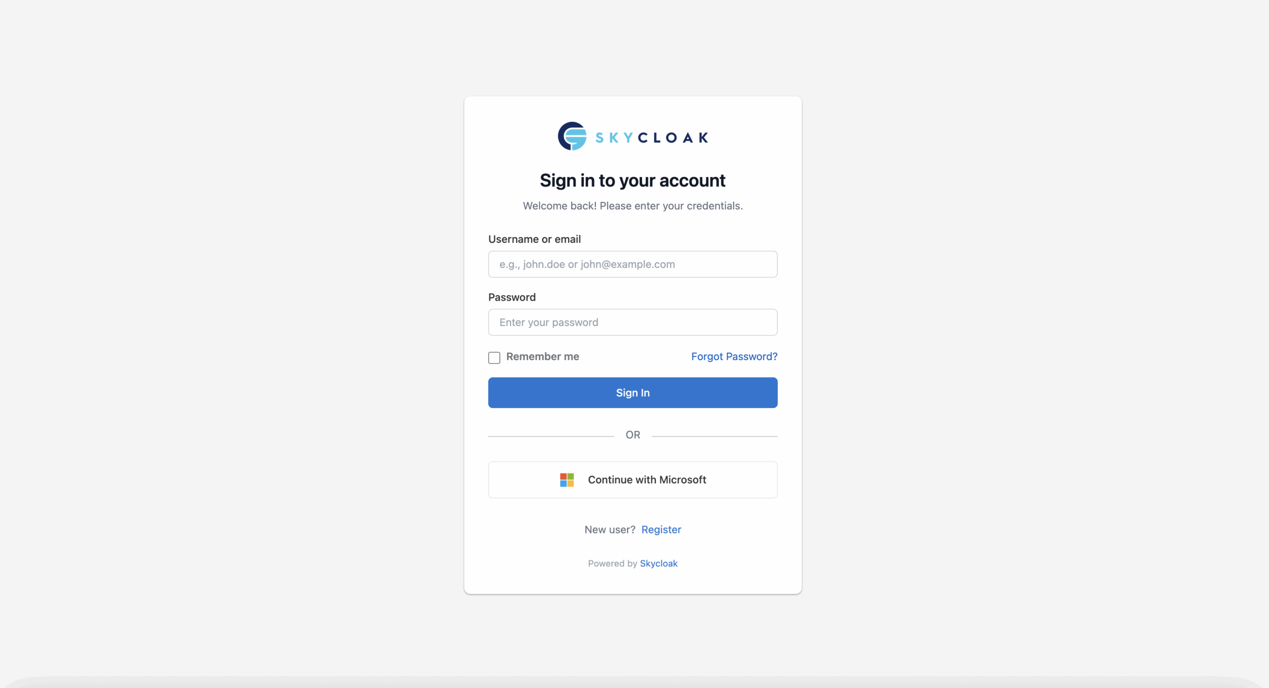1269x688 pixels.
Task: Click the Powered by footer text
Action: pos(613,563)
